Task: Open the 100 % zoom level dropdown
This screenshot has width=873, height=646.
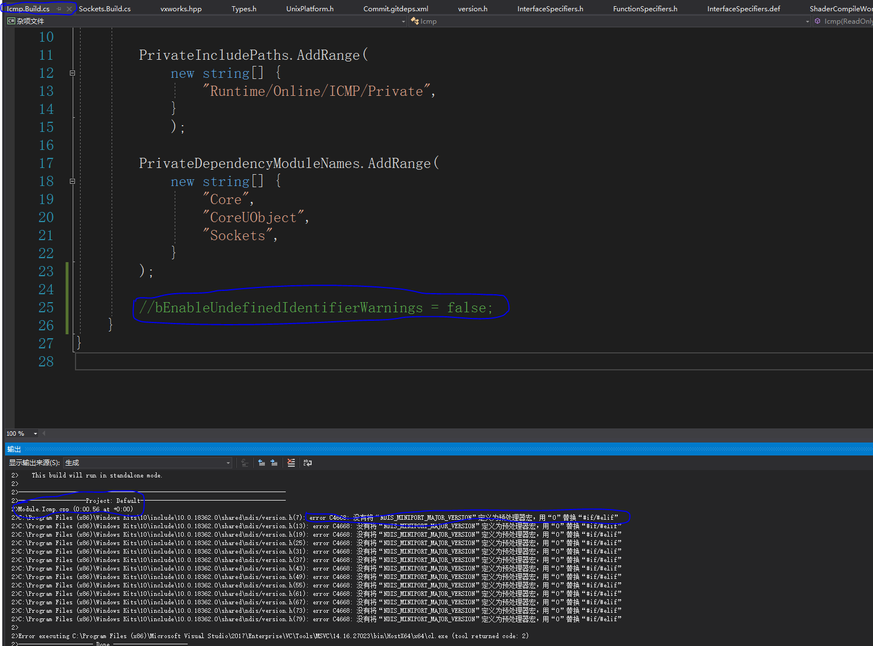Action: click(22, 433)
